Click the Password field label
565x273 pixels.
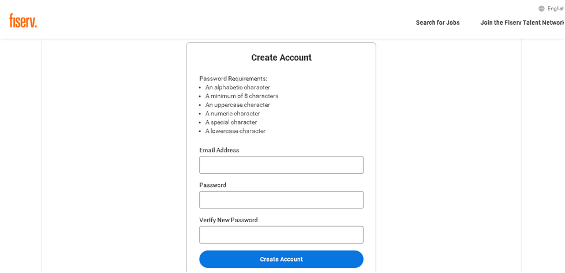(x=213, y=185)
